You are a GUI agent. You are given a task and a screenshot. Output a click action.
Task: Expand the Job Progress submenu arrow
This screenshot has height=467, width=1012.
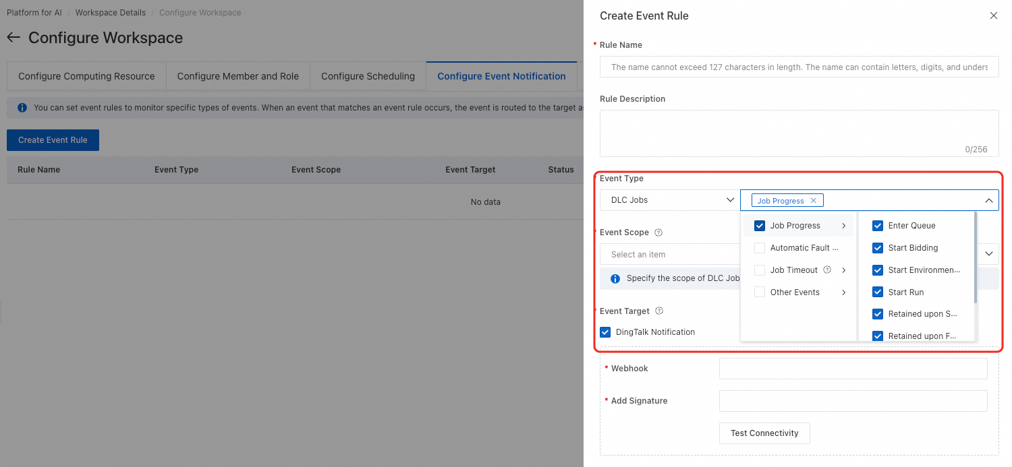[843, 226]
